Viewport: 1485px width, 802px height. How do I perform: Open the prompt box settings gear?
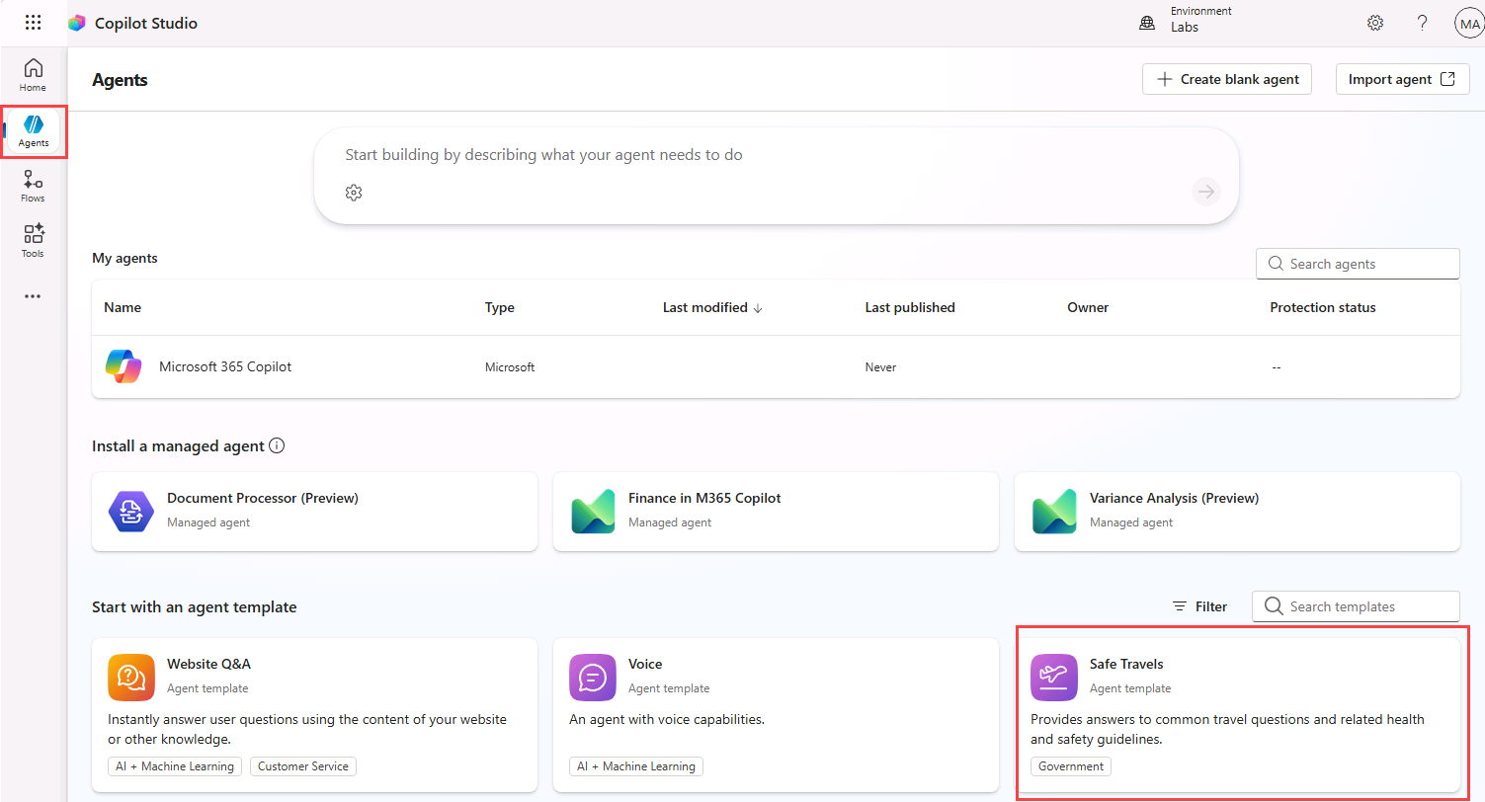tap(354, 193)
